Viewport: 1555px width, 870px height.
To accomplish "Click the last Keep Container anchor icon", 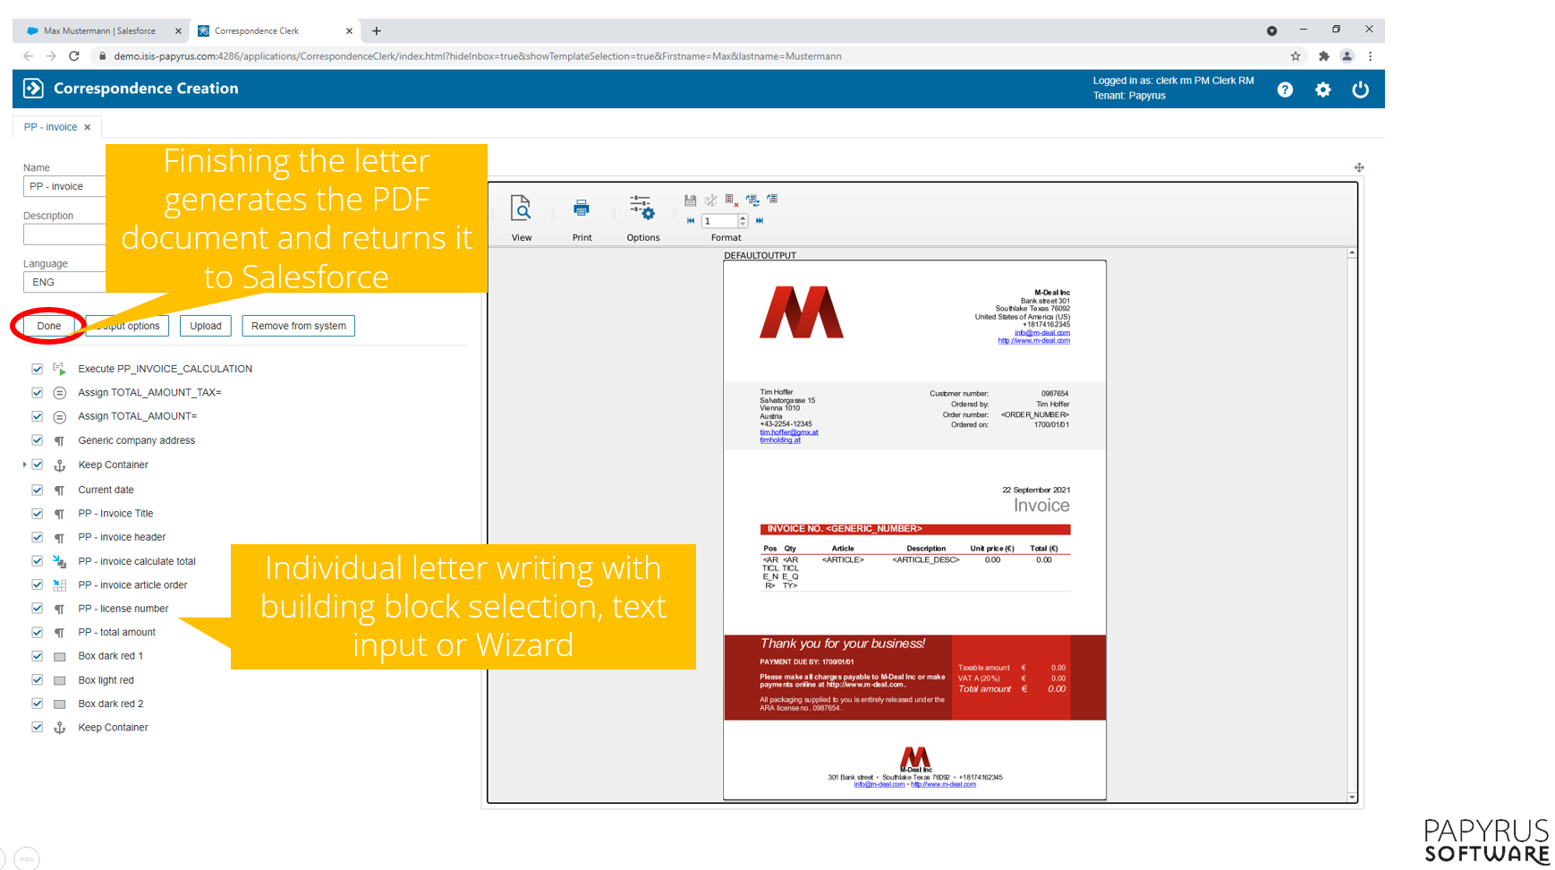I will (x=60, y=728).
